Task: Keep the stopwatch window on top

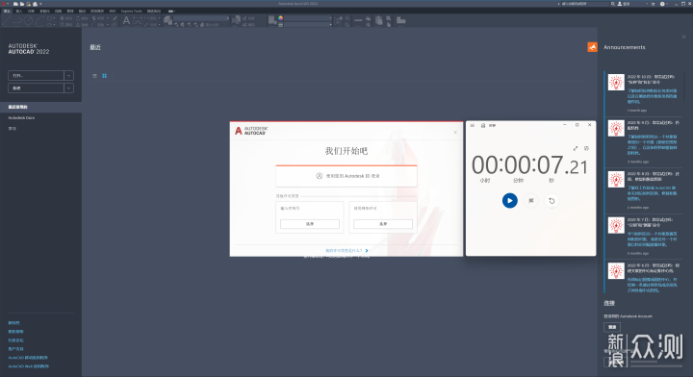Action: point(586,148)
